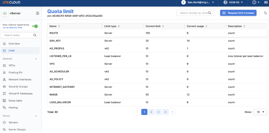Open Security Groups from sidebar

[x=18, y=86]
